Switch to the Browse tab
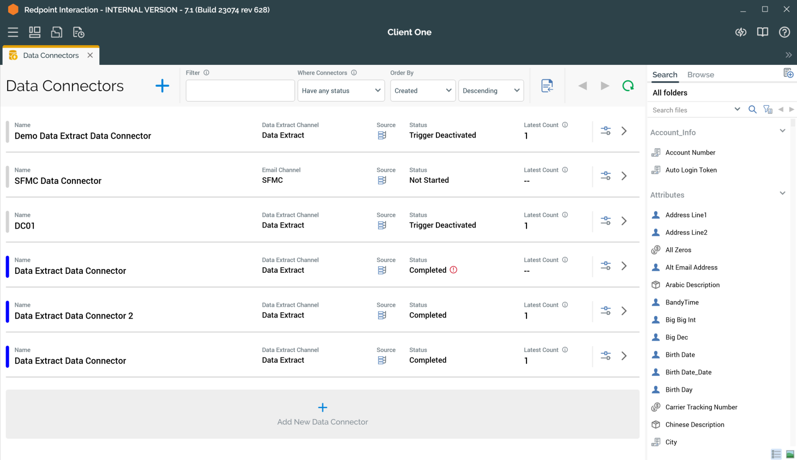Screen dimensions: 797x460 (x=700, y=75)
